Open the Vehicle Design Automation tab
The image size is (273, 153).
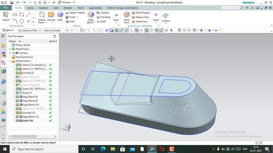point(122,8)
